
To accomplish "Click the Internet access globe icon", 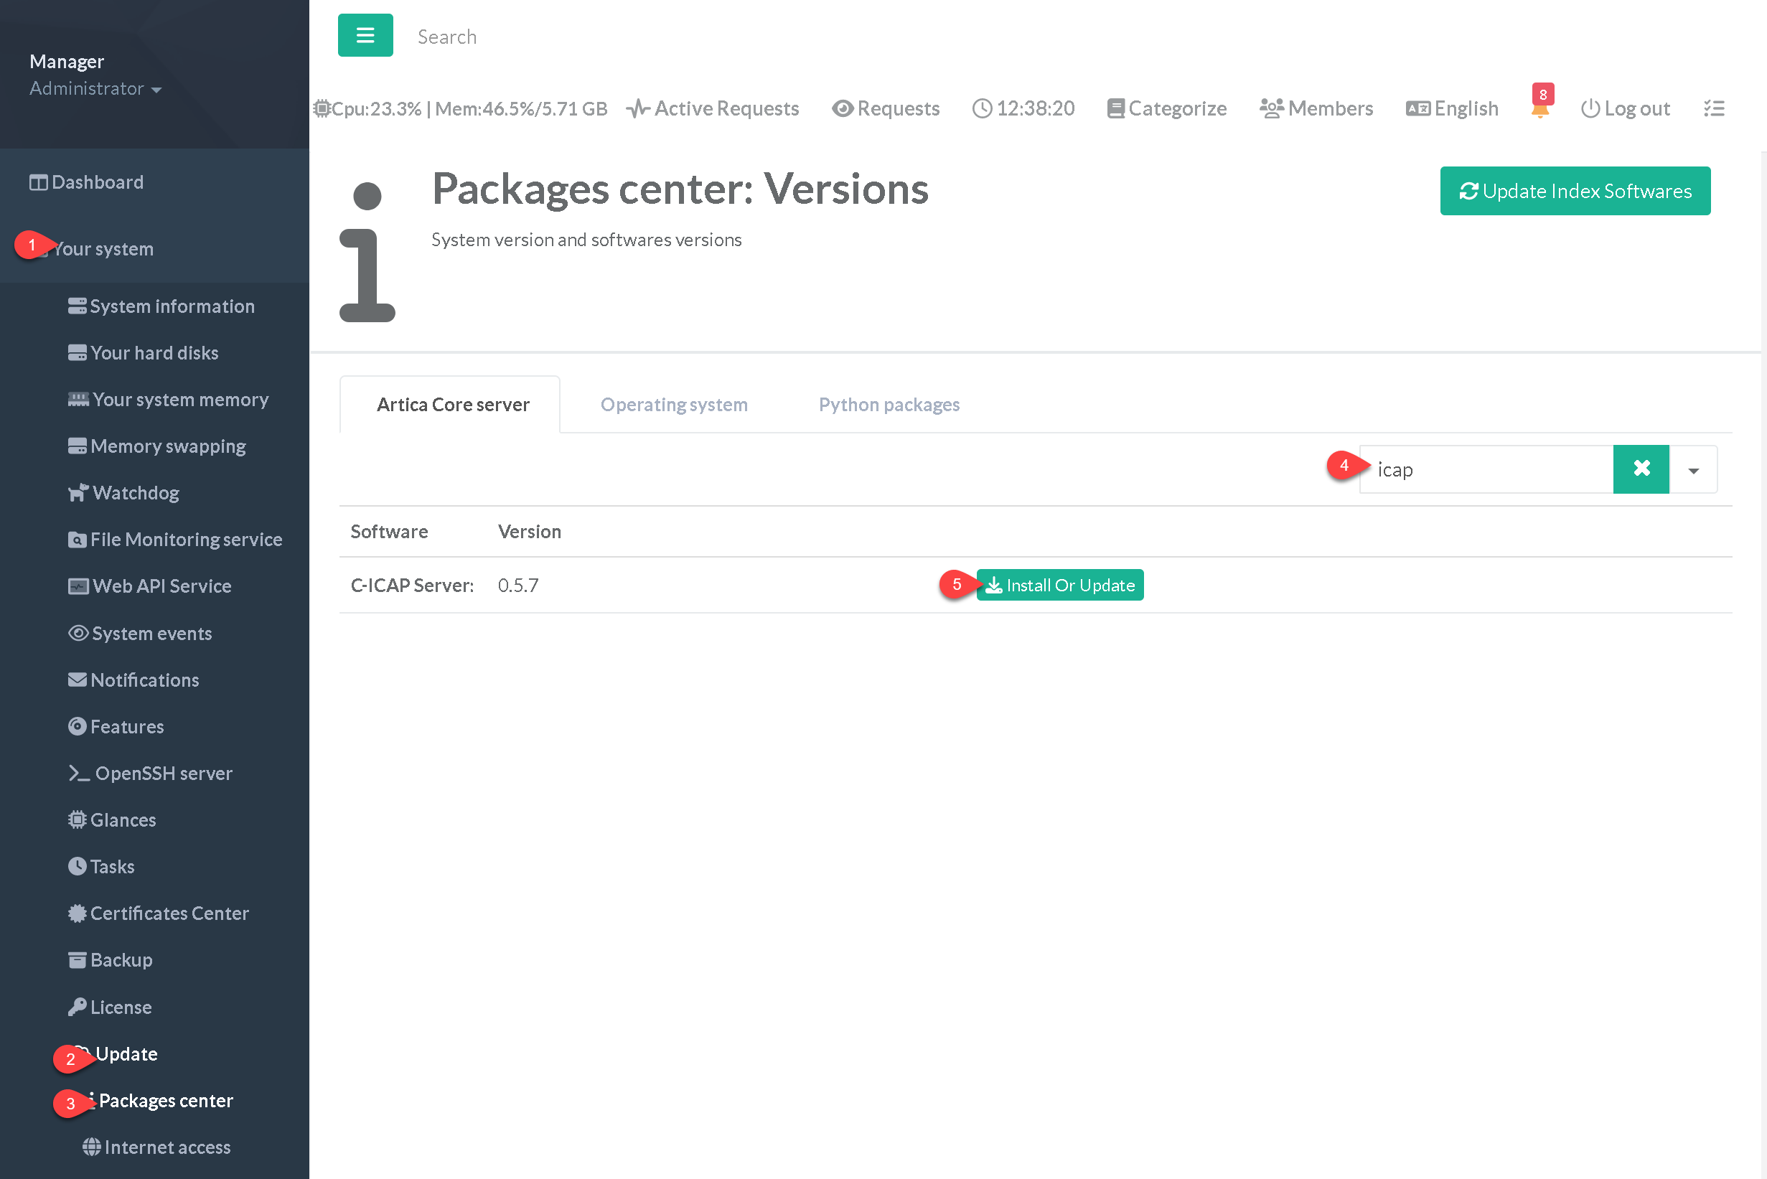I will click(x=91, y=1147).
